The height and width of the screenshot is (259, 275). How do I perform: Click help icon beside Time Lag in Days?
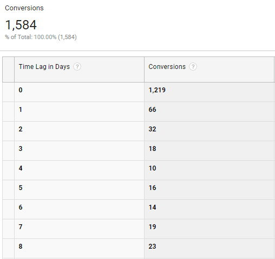click(x=77, y=67)
